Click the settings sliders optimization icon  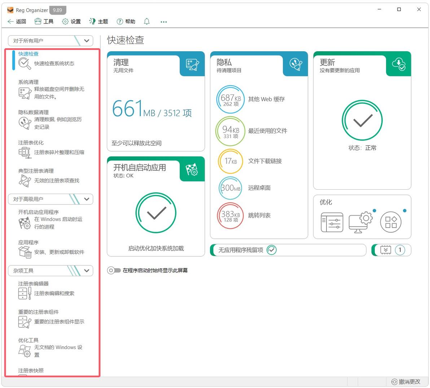coord(332,222)
